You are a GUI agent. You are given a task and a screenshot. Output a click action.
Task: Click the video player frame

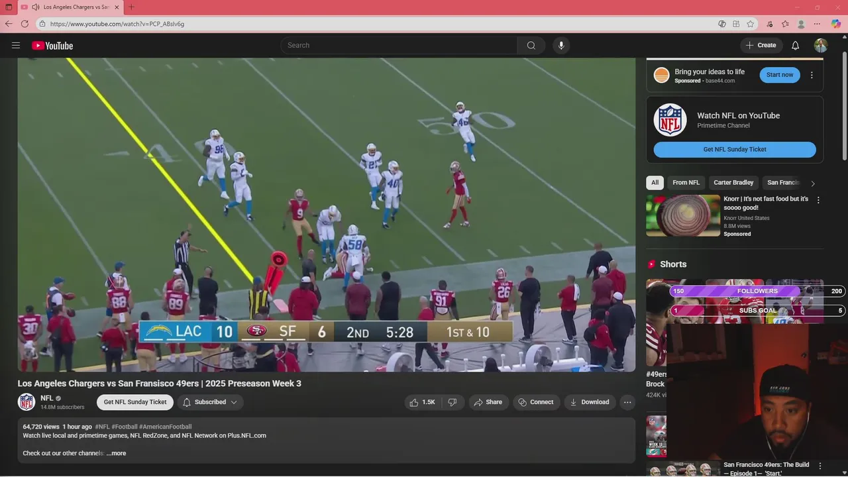point(327,215)
